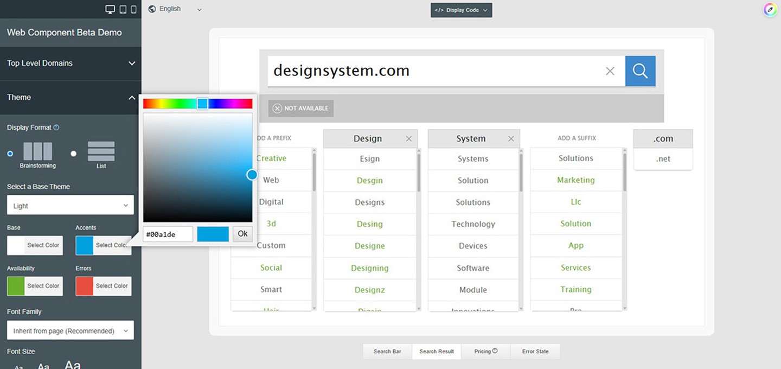781x369 pixels.
Task: Select the desktop preview icon
Action: 110,9
